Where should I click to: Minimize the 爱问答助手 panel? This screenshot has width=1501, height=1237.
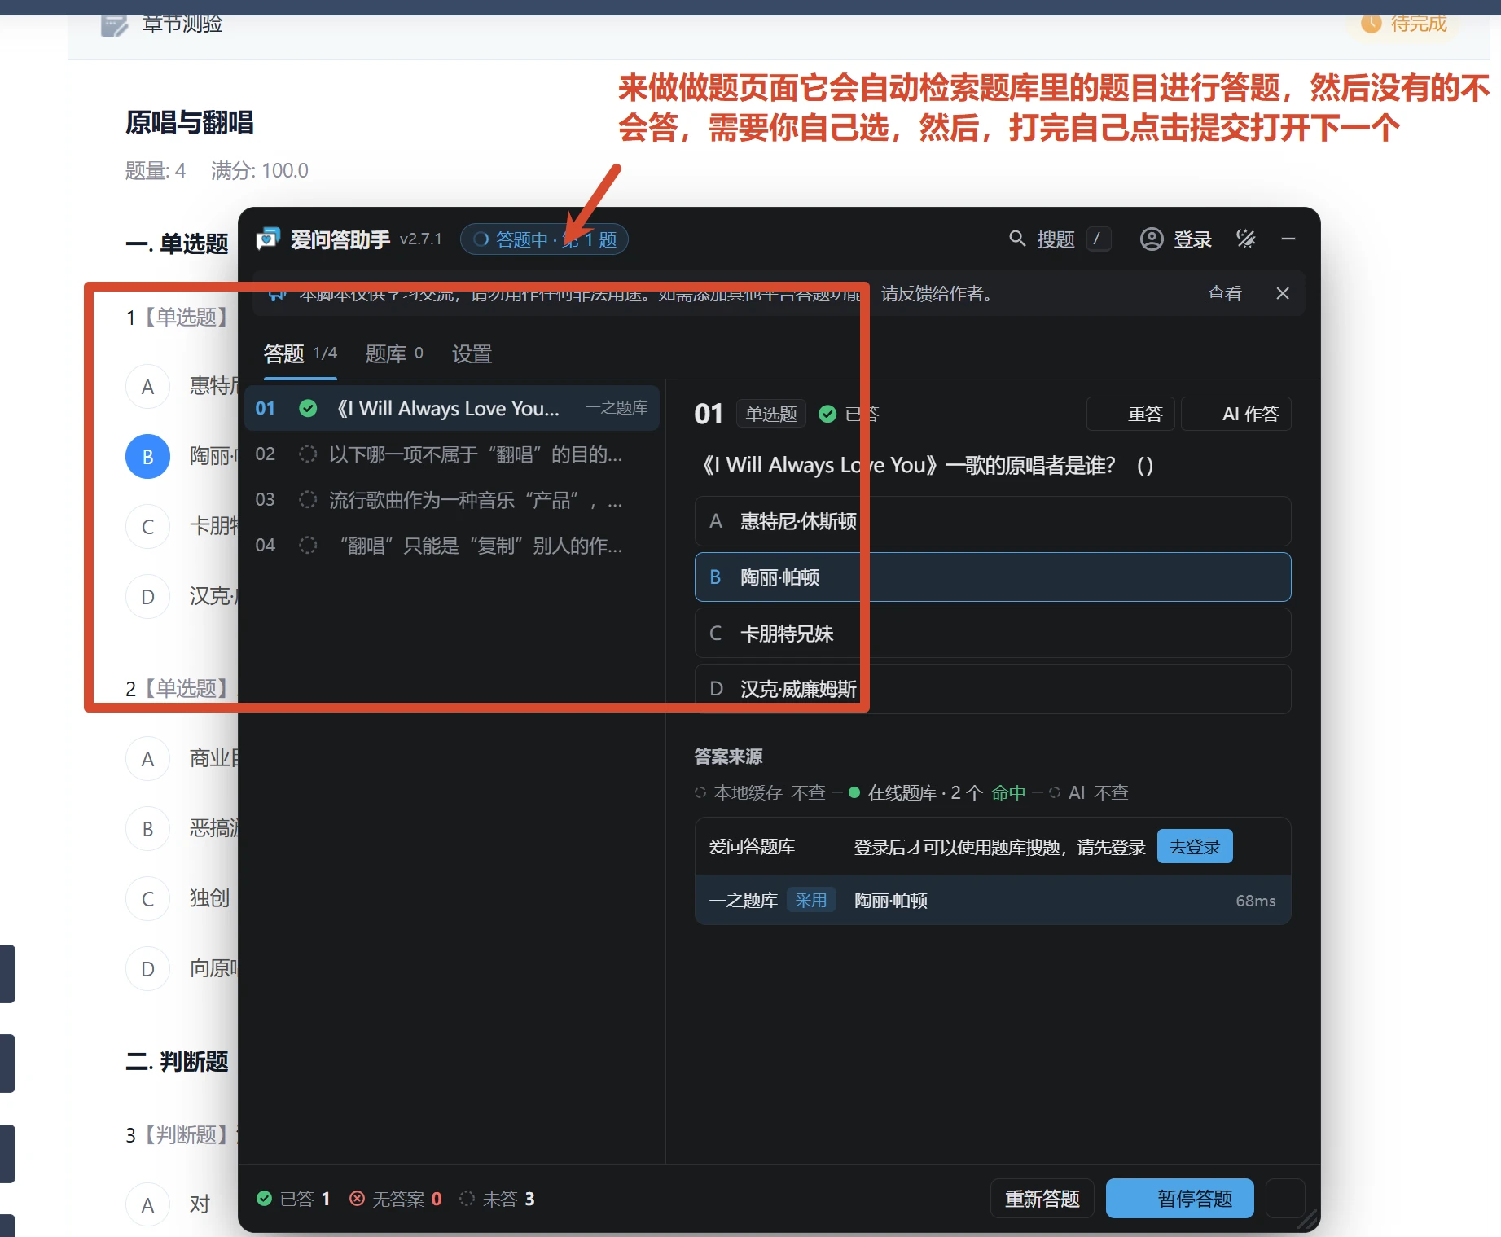(x=1288, y=239)
